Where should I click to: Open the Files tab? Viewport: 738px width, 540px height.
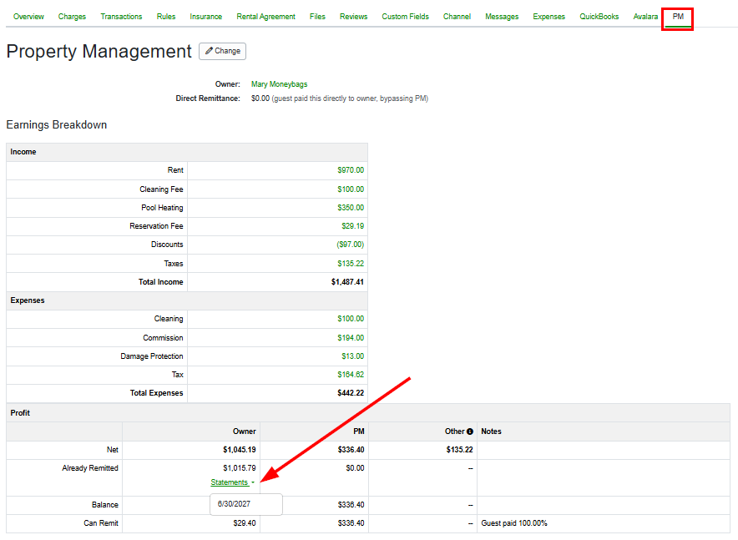pyautogui.click(x=317, y=17)
